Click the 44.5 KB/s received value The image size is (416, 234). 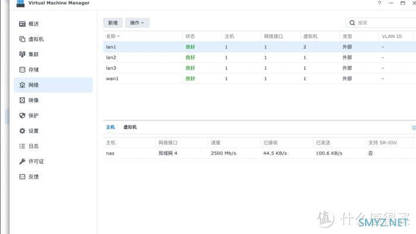tap(275, 153)
